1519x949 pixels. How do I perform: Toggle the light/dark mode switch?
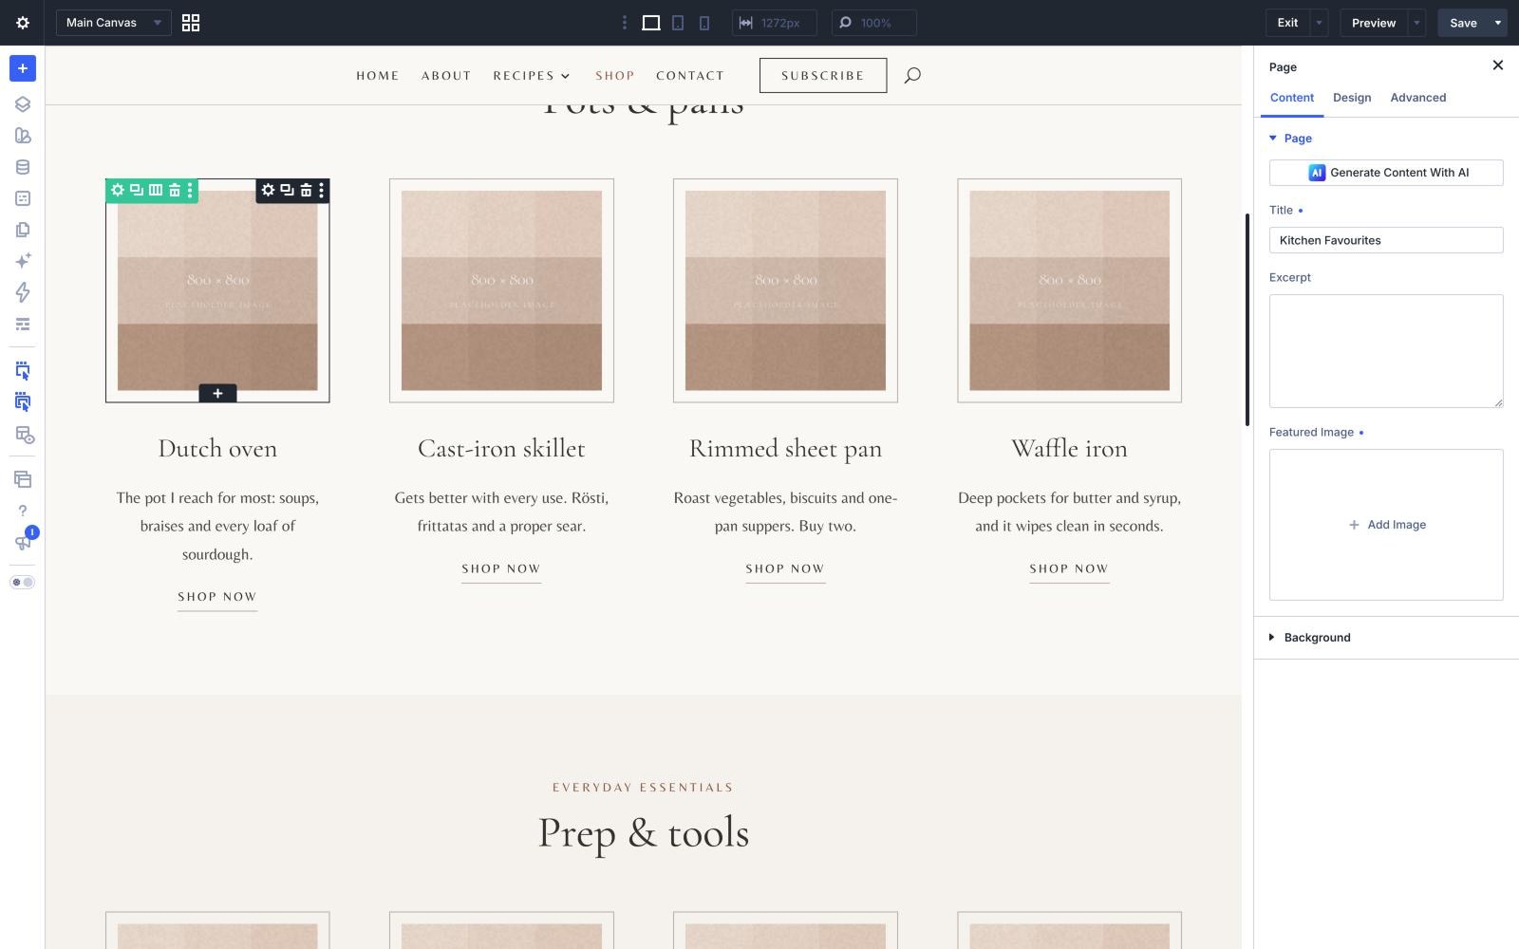(23, 582)
